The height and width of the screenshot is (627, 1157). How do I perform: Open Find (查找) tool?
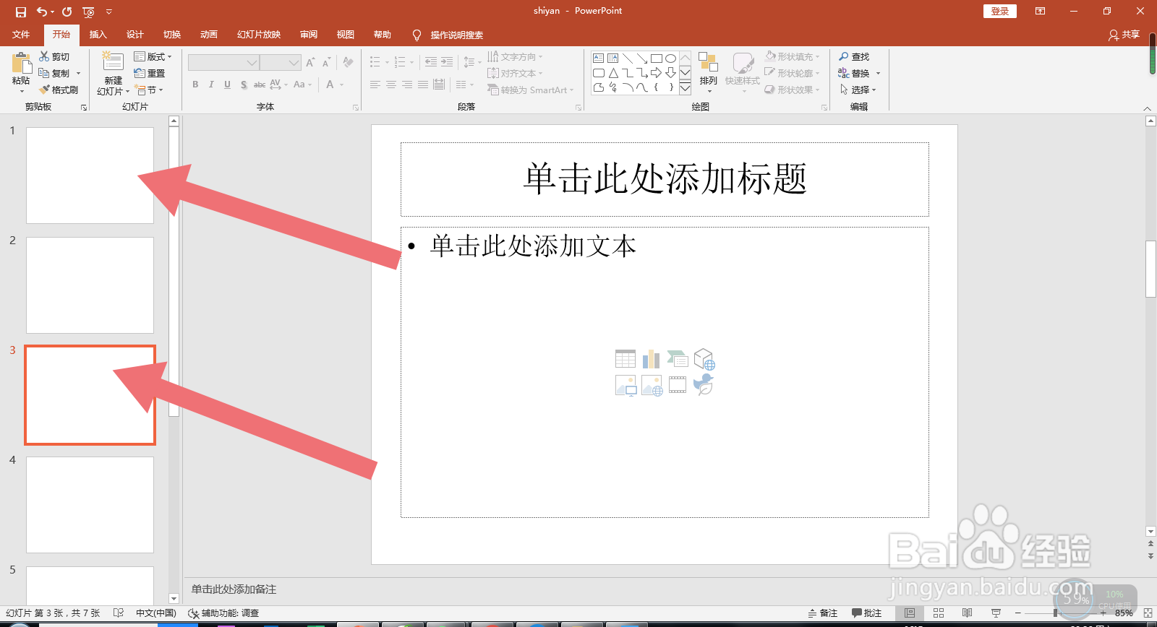(x=854, y=56)
